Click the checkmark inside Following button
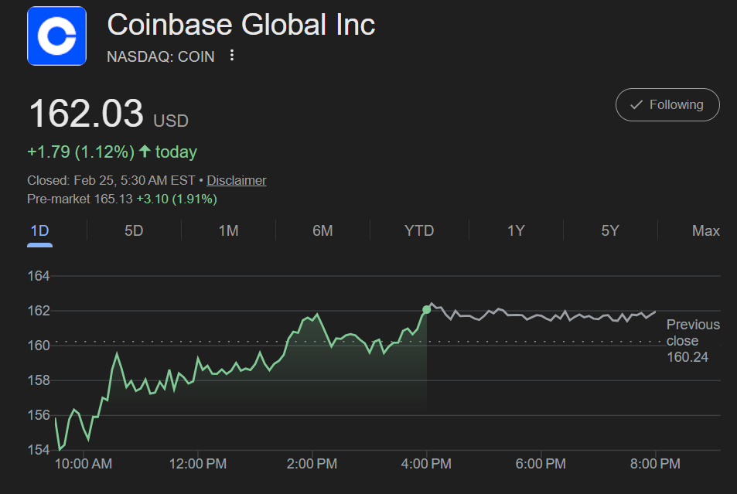This screenshot has height=494, width=737. point(637,104)
